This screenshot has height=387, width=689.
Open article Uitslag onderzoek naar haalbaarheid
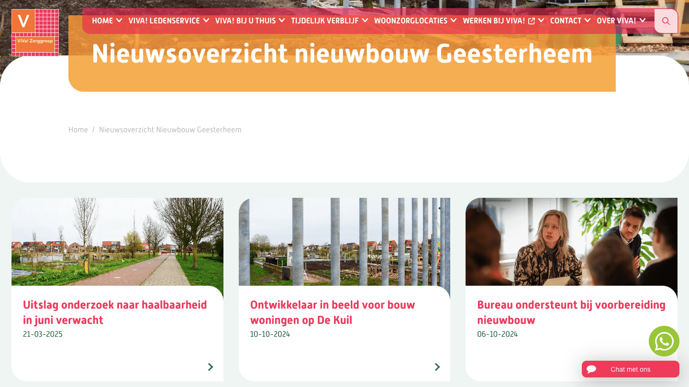tap(115, 312)
